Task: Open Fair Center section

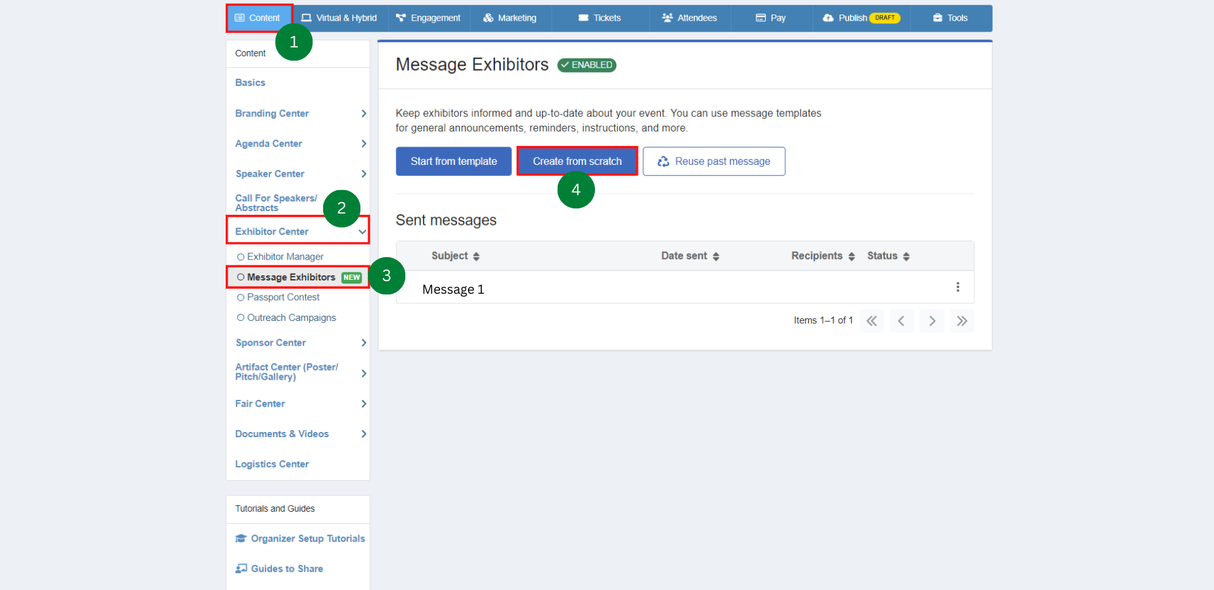Action: 260,404
